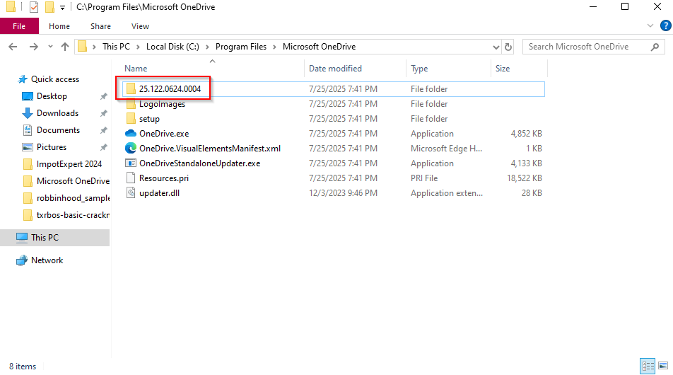Open Network in the navigation pane

[x=47, y=260]
